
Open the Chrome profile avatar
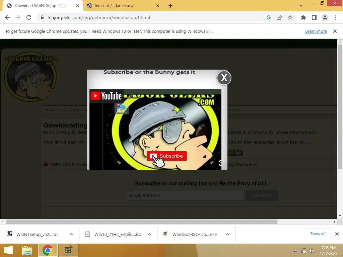[325, 17]
